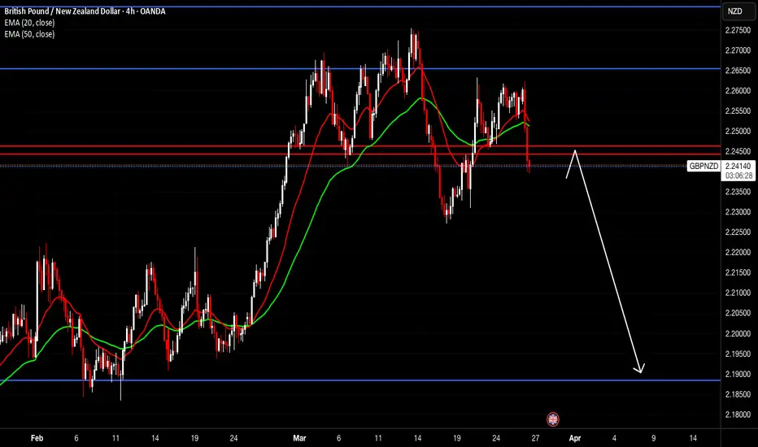758x447 pixels.
Task: Click the 2.27500 price axis label
Action: (738, 30)
